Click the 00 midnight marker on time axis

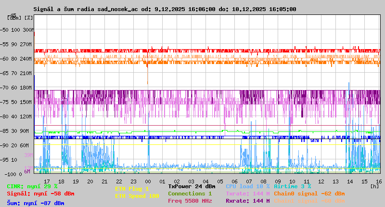tap(149, 181)
